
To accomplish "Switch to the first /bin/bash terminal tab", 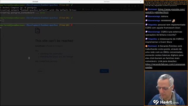I will click(x=35, y=2).
